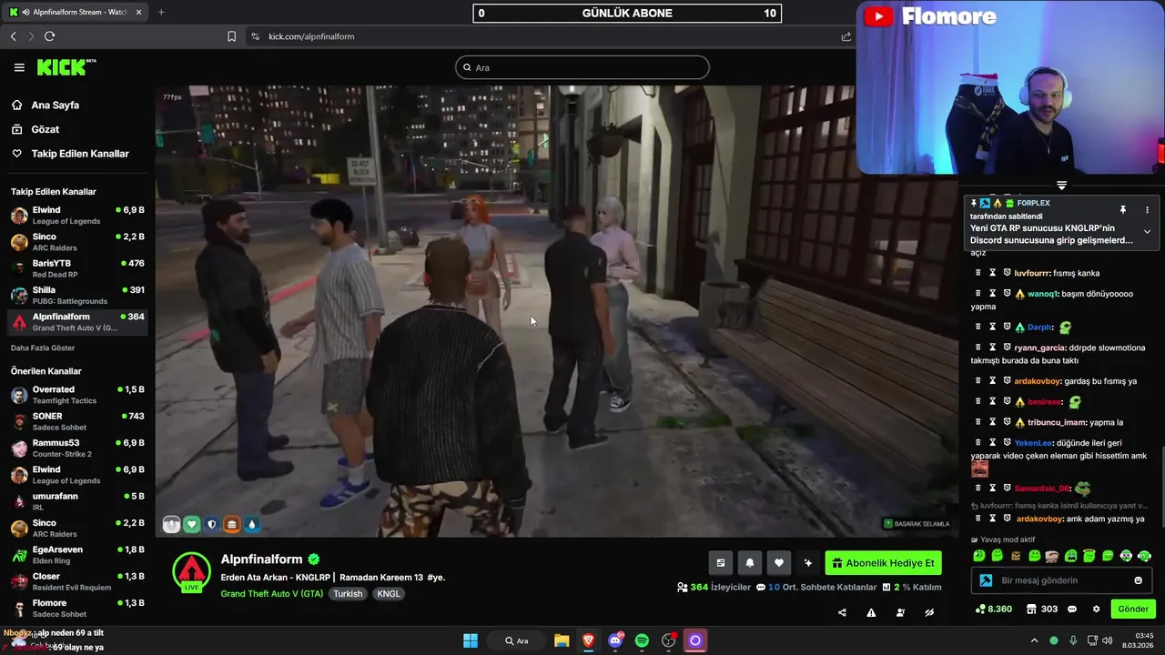Open BarisYTB channel in sidebar
Image resolution: width=1165 pixels, height=655 pixels.
pyautogui.click(x=76, y=268)
